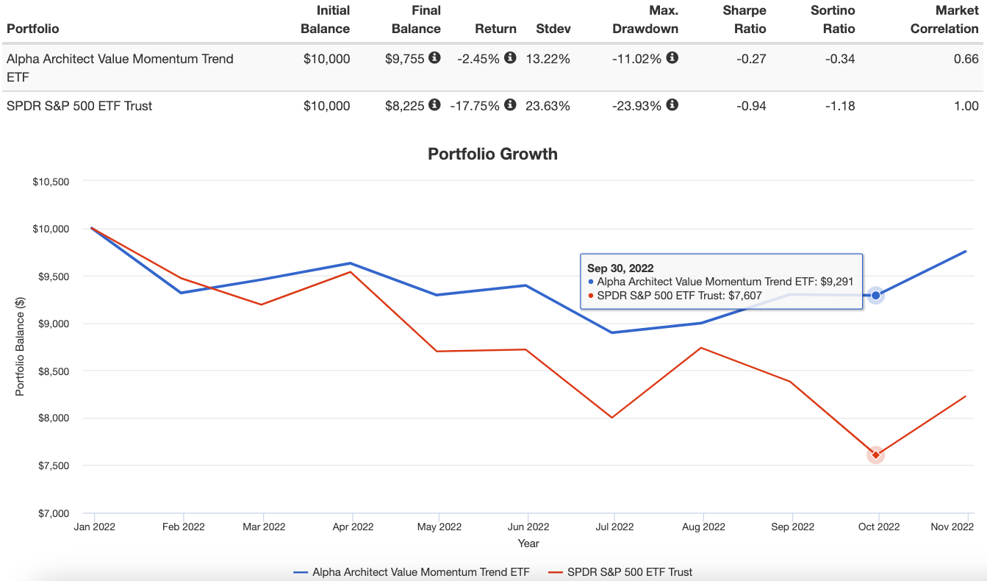This screenshot has height=581, width=987.
Task: Select Alpha Architect Value Momentum Trend ETF row name
Action: point(120,67)
